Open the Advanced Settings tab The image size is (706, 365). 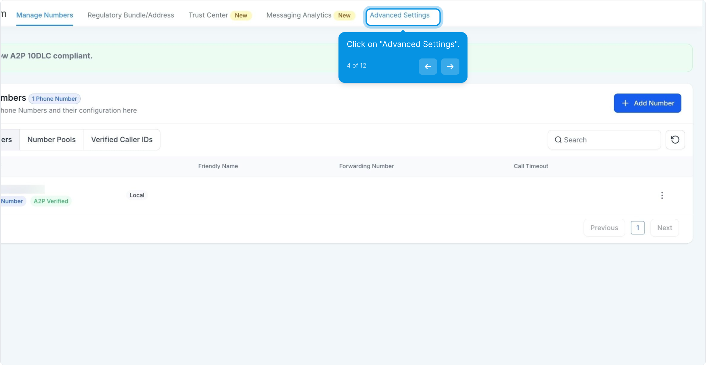coord(400,15)
